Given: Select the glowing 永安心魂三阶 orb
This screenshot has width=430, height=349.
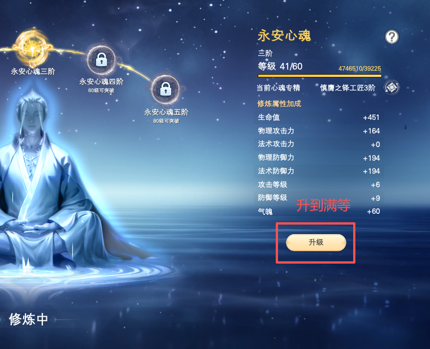Looking at the screenshot, I should click(32, 48).
